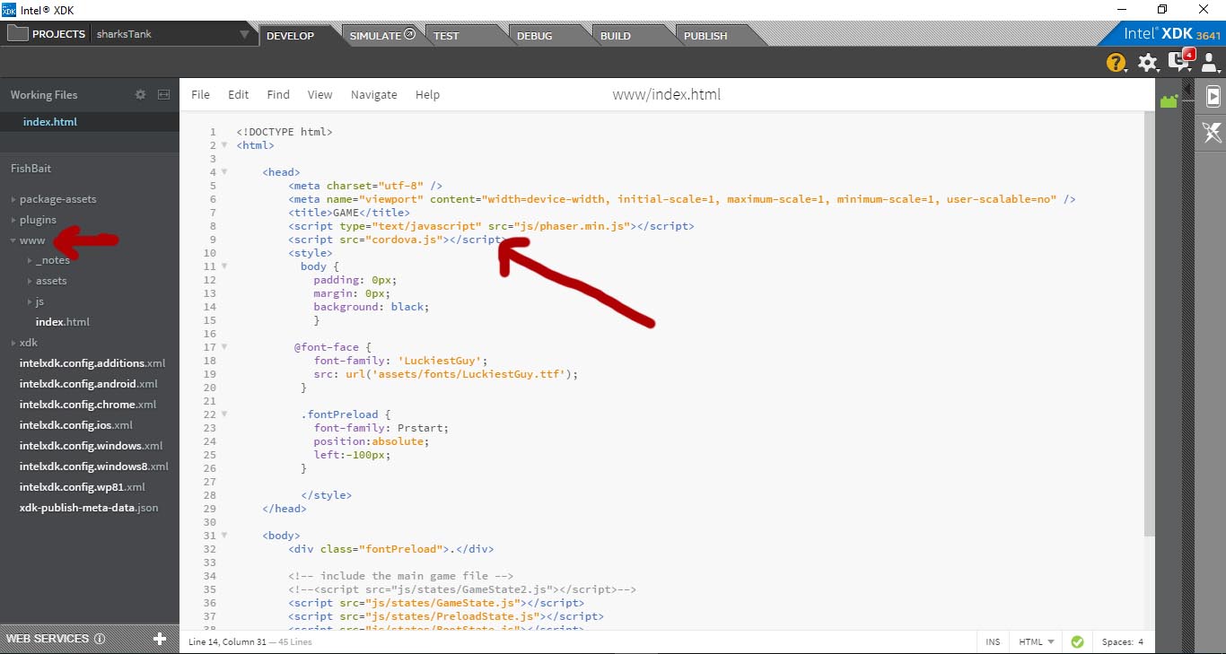
Task: Open the HTML language mode dropdown
Action: point(1037,641)
